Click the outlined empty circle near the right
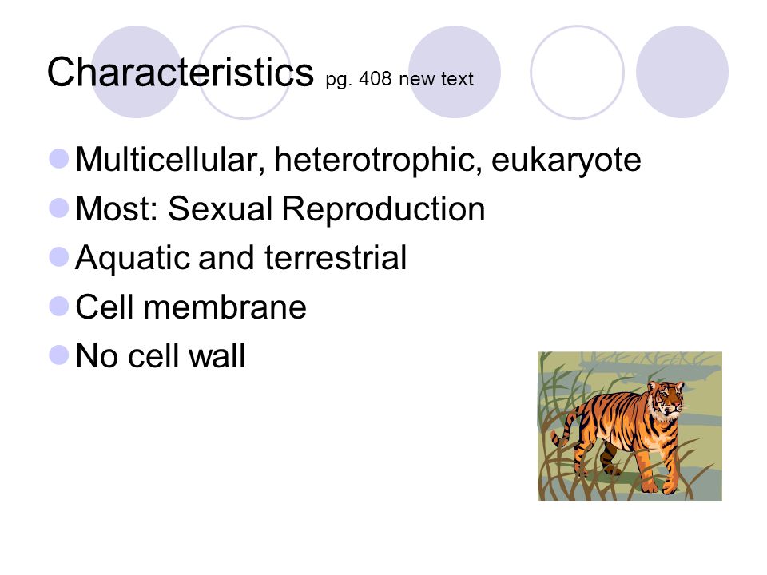The height and width of the screenshot is (575, 767). [577, 72]
